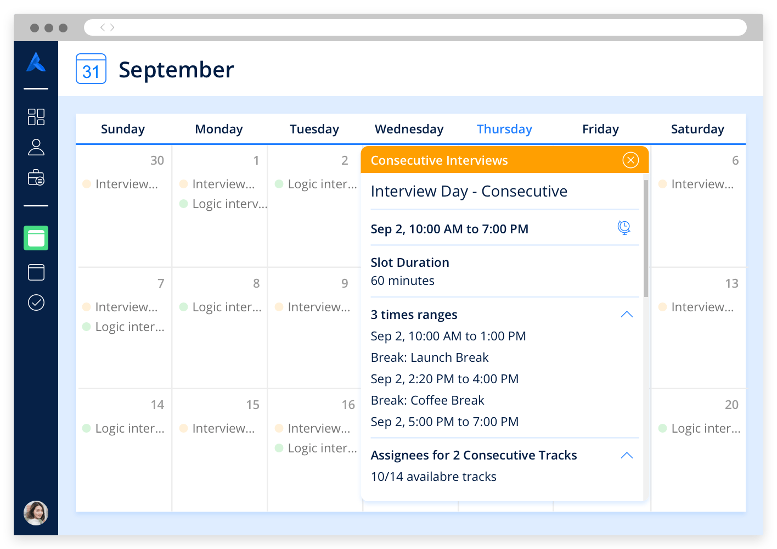Open the date picker calendar icon beside September
Screen dimensions: 777x549
(x=91, y=69)
